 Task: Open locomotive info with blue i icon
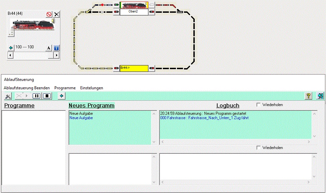pyautogui.click(x=56, y=48)
